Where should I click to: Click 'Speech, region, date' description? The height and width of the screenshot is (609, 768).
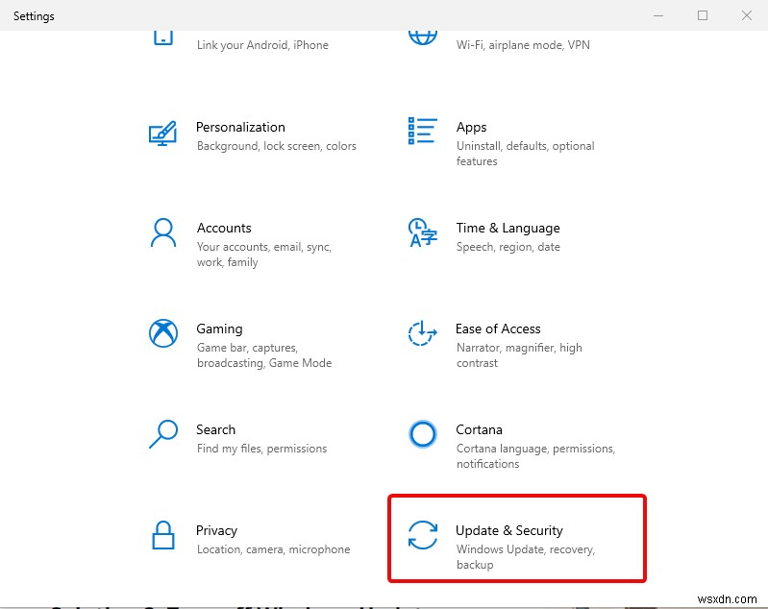508,247
